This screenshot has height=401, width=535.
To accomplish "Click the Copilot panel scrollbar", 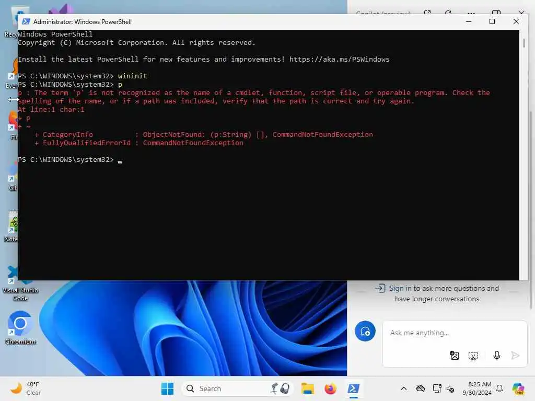I will coord(531,210).
